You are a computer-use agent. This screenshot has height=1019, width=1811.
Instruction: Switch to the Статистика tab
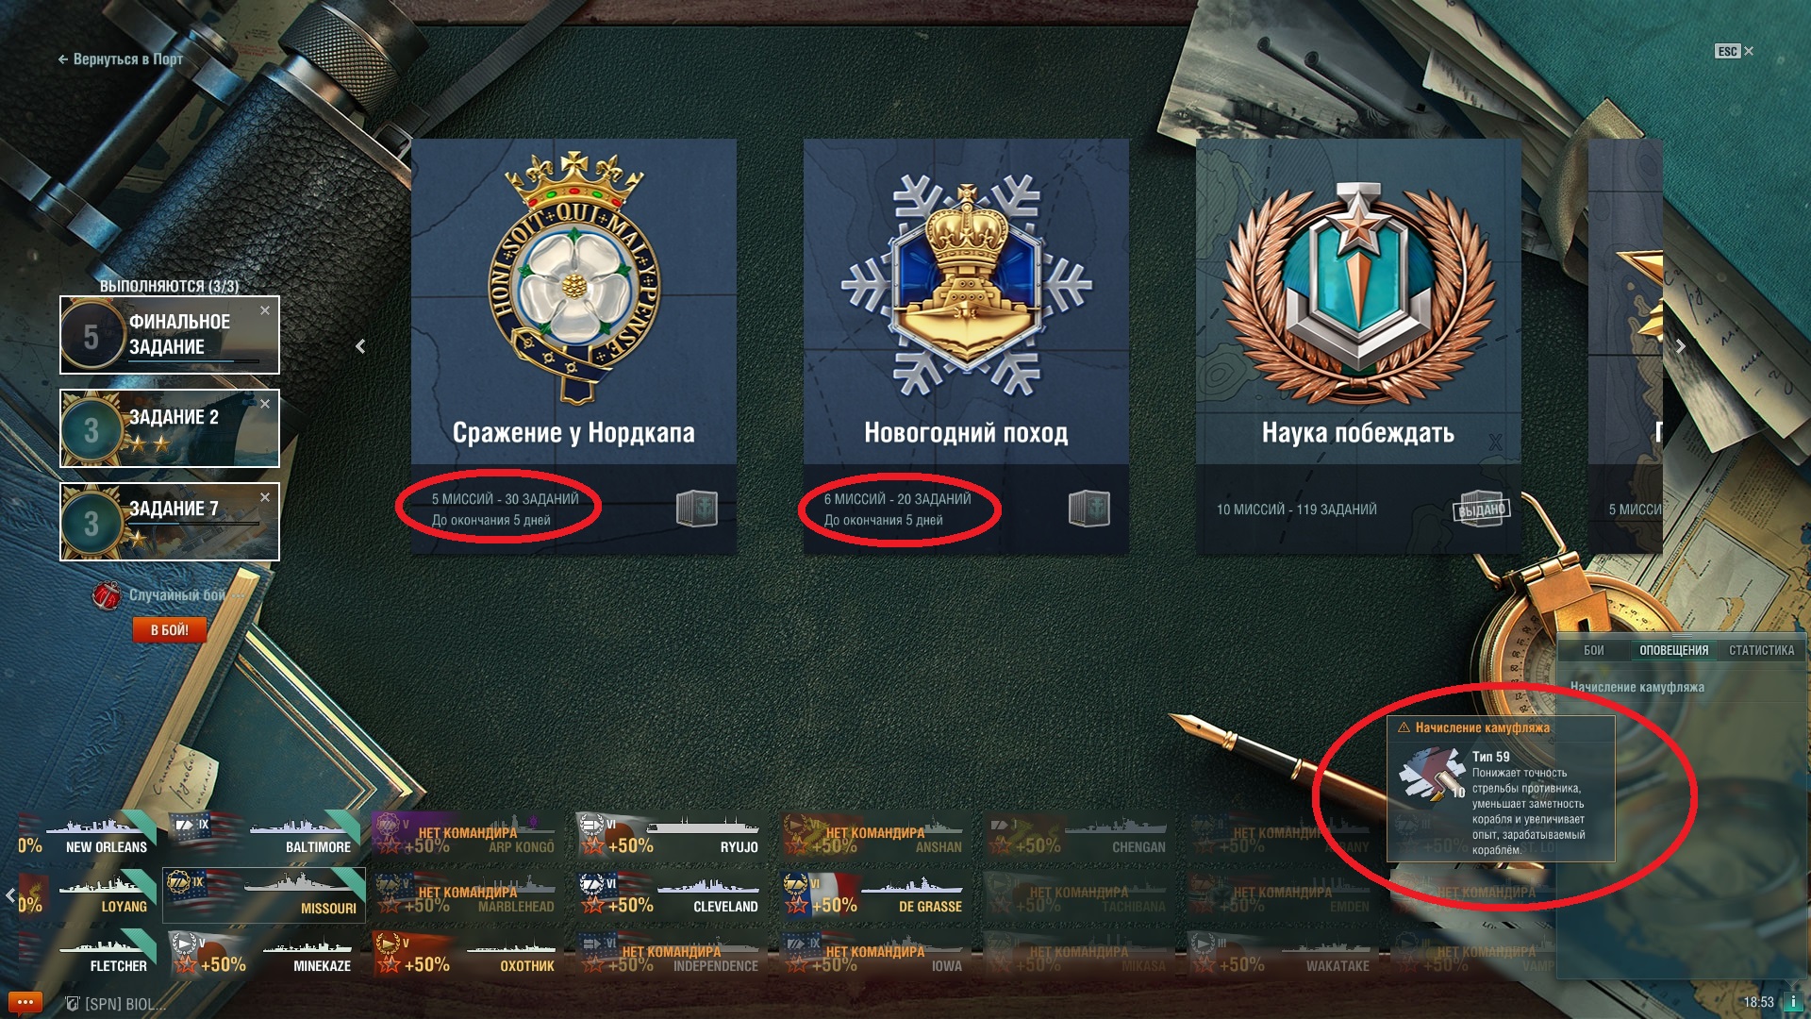1761,650
